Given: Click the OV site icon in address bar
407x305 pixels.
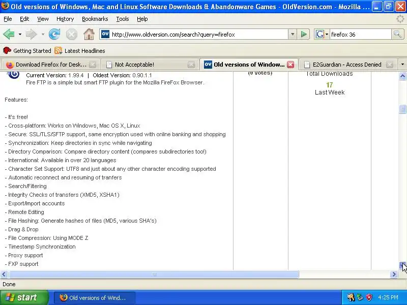Looking at the screenshot, I should pyautogui.click(x=105, y=34).
